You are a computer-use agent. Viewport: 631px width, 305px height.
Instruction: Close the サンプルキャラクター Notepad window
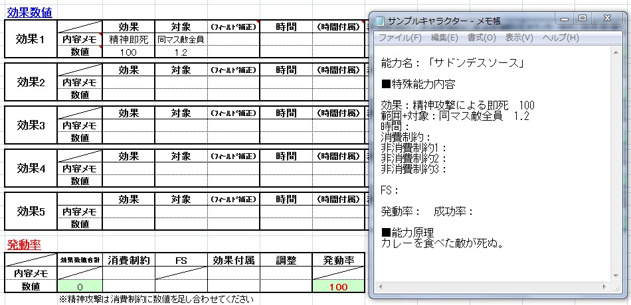tap(607, 19)
